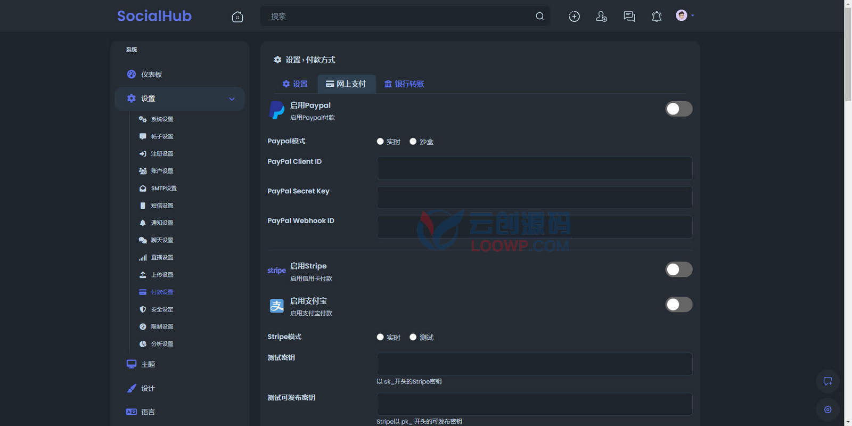The width and height of the screenshot is (852, 426).
Task: Open Post settings (帖子设置)
Action: click(162, 136)
